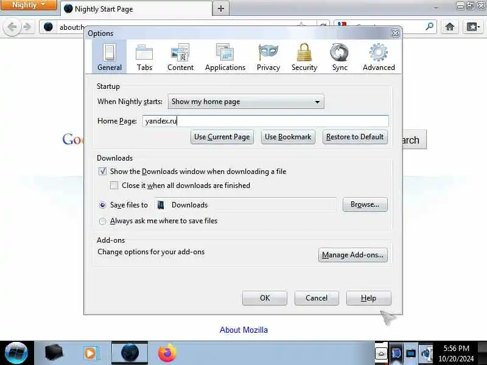Click the Downloads folder path field
The image size is (487, 365).
coord(246,205)
